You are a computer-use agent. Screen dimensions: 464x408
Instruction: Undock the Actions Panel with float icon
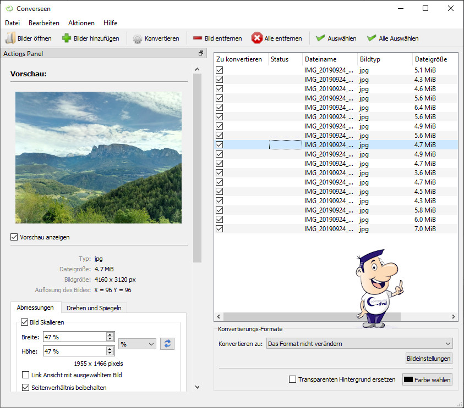point(201,53)
